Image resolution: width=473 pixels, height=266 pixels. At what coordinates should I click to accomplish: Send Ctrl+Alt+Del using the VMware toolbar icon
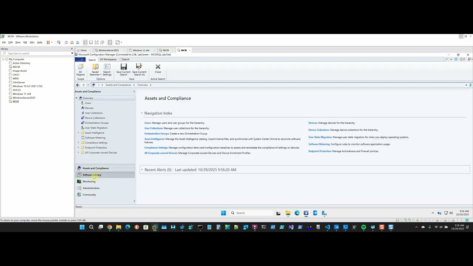tap(59, 42)
